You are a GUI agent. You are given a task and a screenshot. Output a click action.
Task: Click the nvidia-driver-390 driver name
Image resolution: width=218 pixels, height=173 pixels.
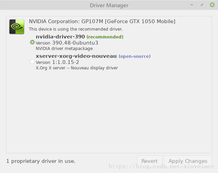(x=60, y=37)
